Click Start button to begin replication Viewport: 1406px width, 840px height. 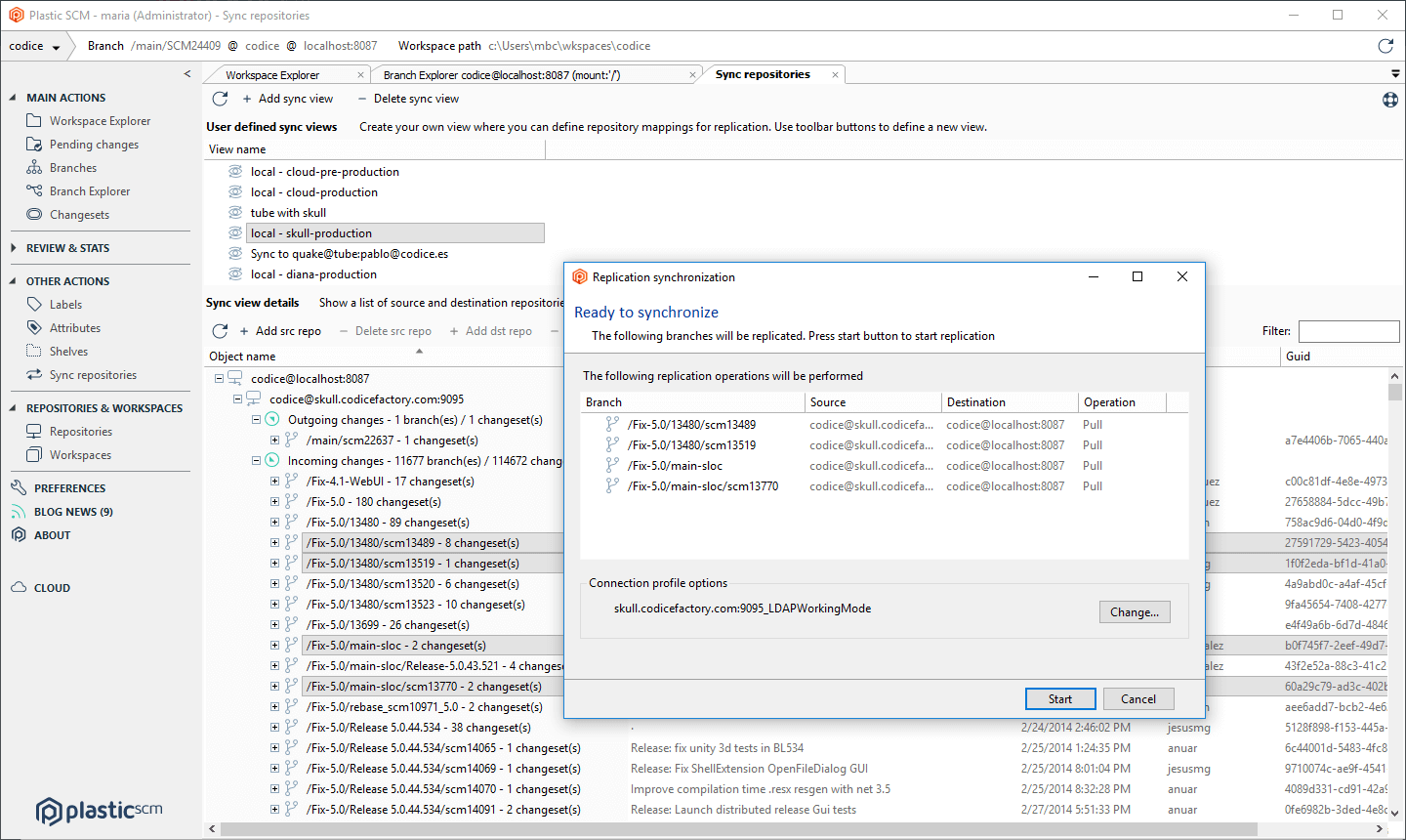(x=1060, y=699)
